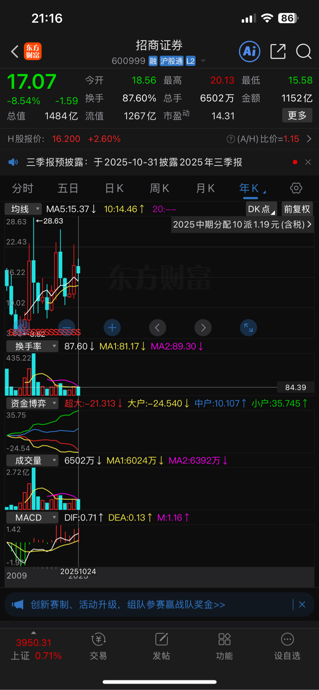Open the 发帖 post button
This screenshot has width=319, height=690.
pos(161,646)
